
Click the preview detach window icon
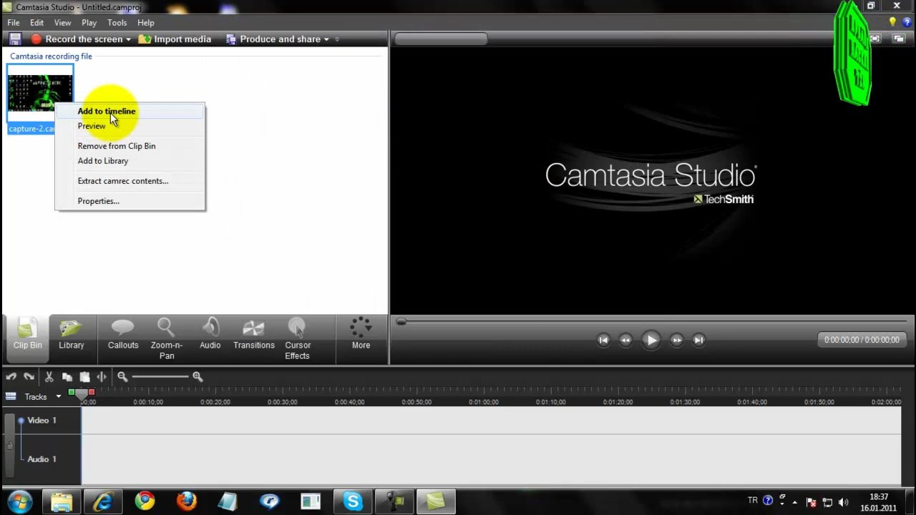coord(900,39)
